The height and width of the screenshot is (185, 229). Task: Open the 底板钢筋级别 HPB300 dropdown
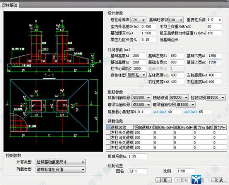(141, 98)
